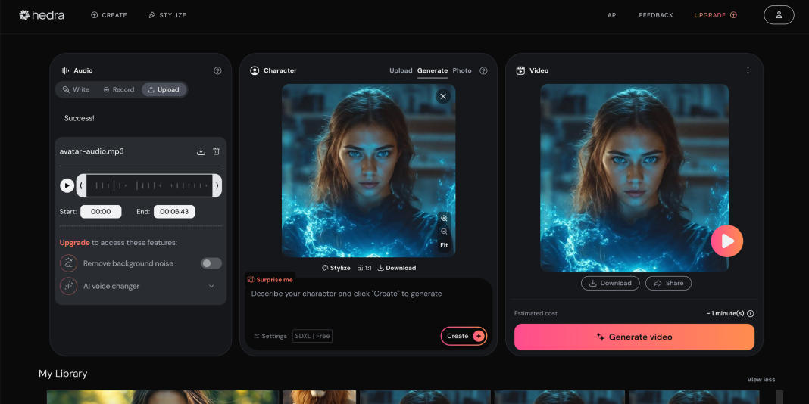The width and height of the screenshot is (809, 404).
Task: Open the Create menu
Action: 109,15
